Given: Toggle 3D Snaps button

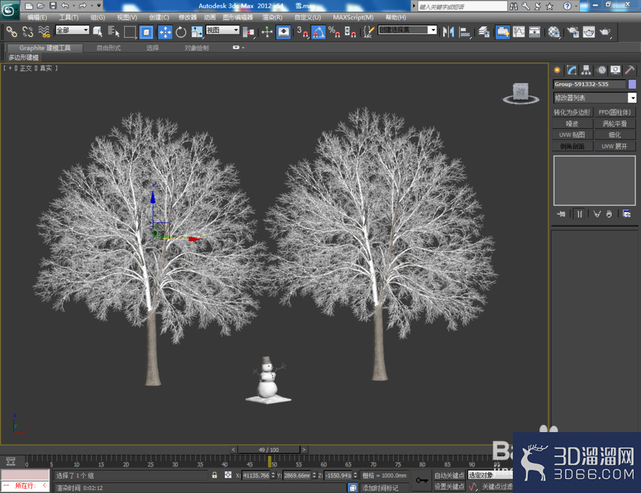Looking at the screenshot, I should (302, 32).
